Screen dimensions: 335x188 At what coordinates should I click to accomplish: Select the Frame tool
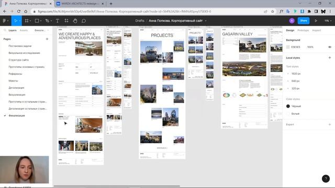(27, 21)
